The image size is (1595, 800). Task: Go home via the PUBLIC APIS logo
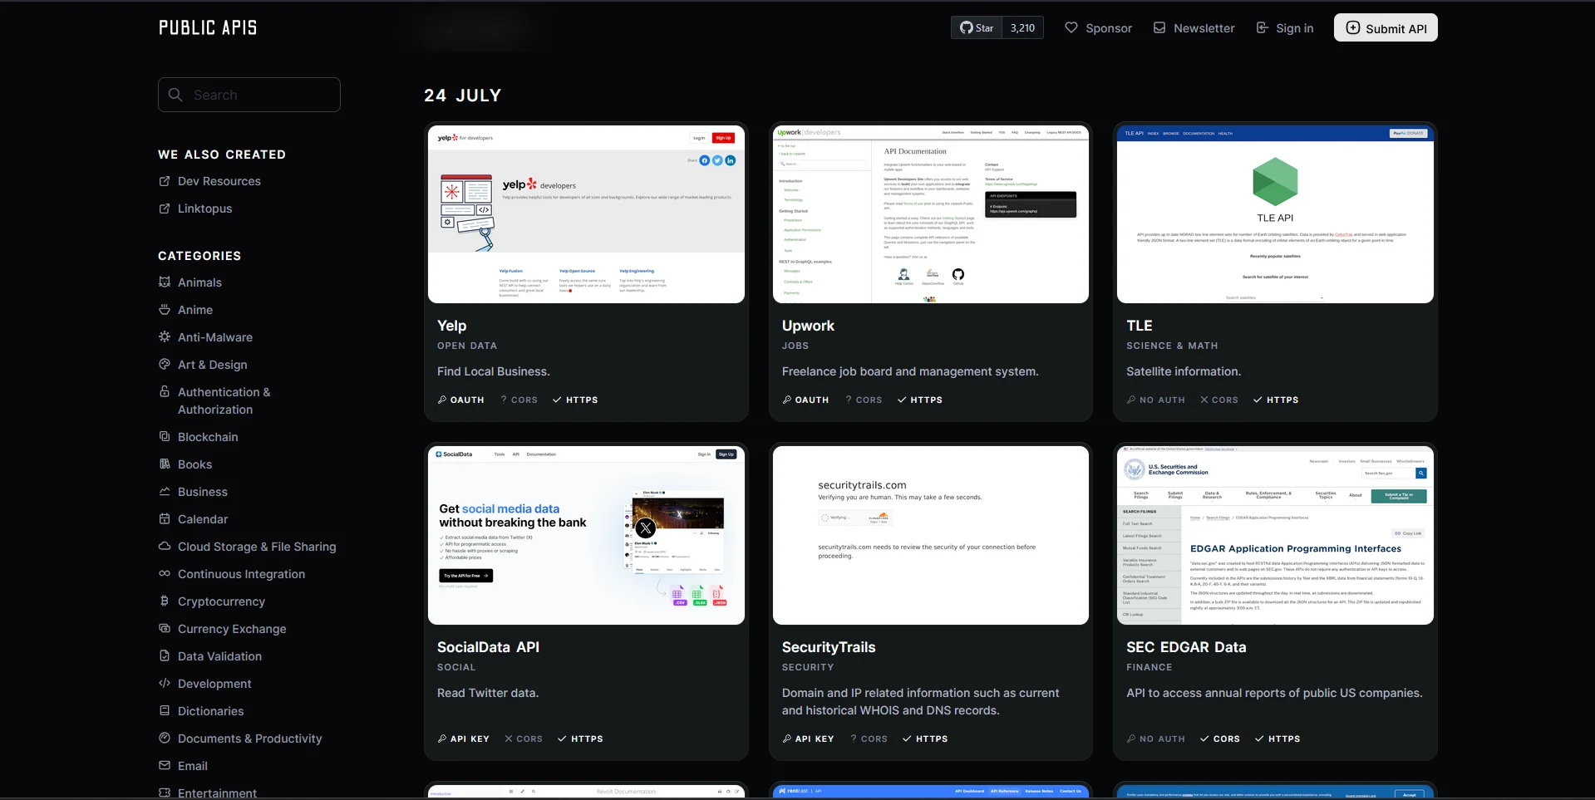click(208, 27)
